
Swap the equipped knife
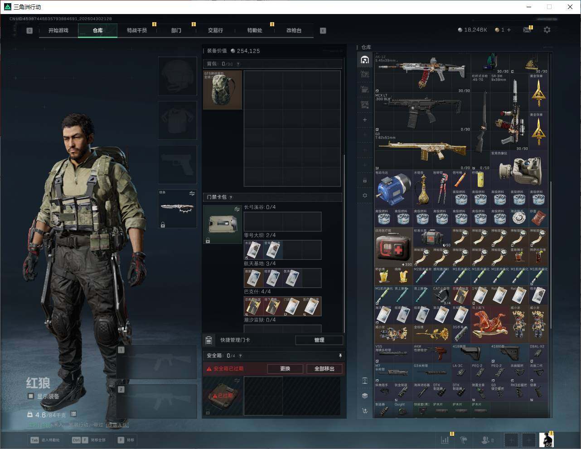coord(192,193)
